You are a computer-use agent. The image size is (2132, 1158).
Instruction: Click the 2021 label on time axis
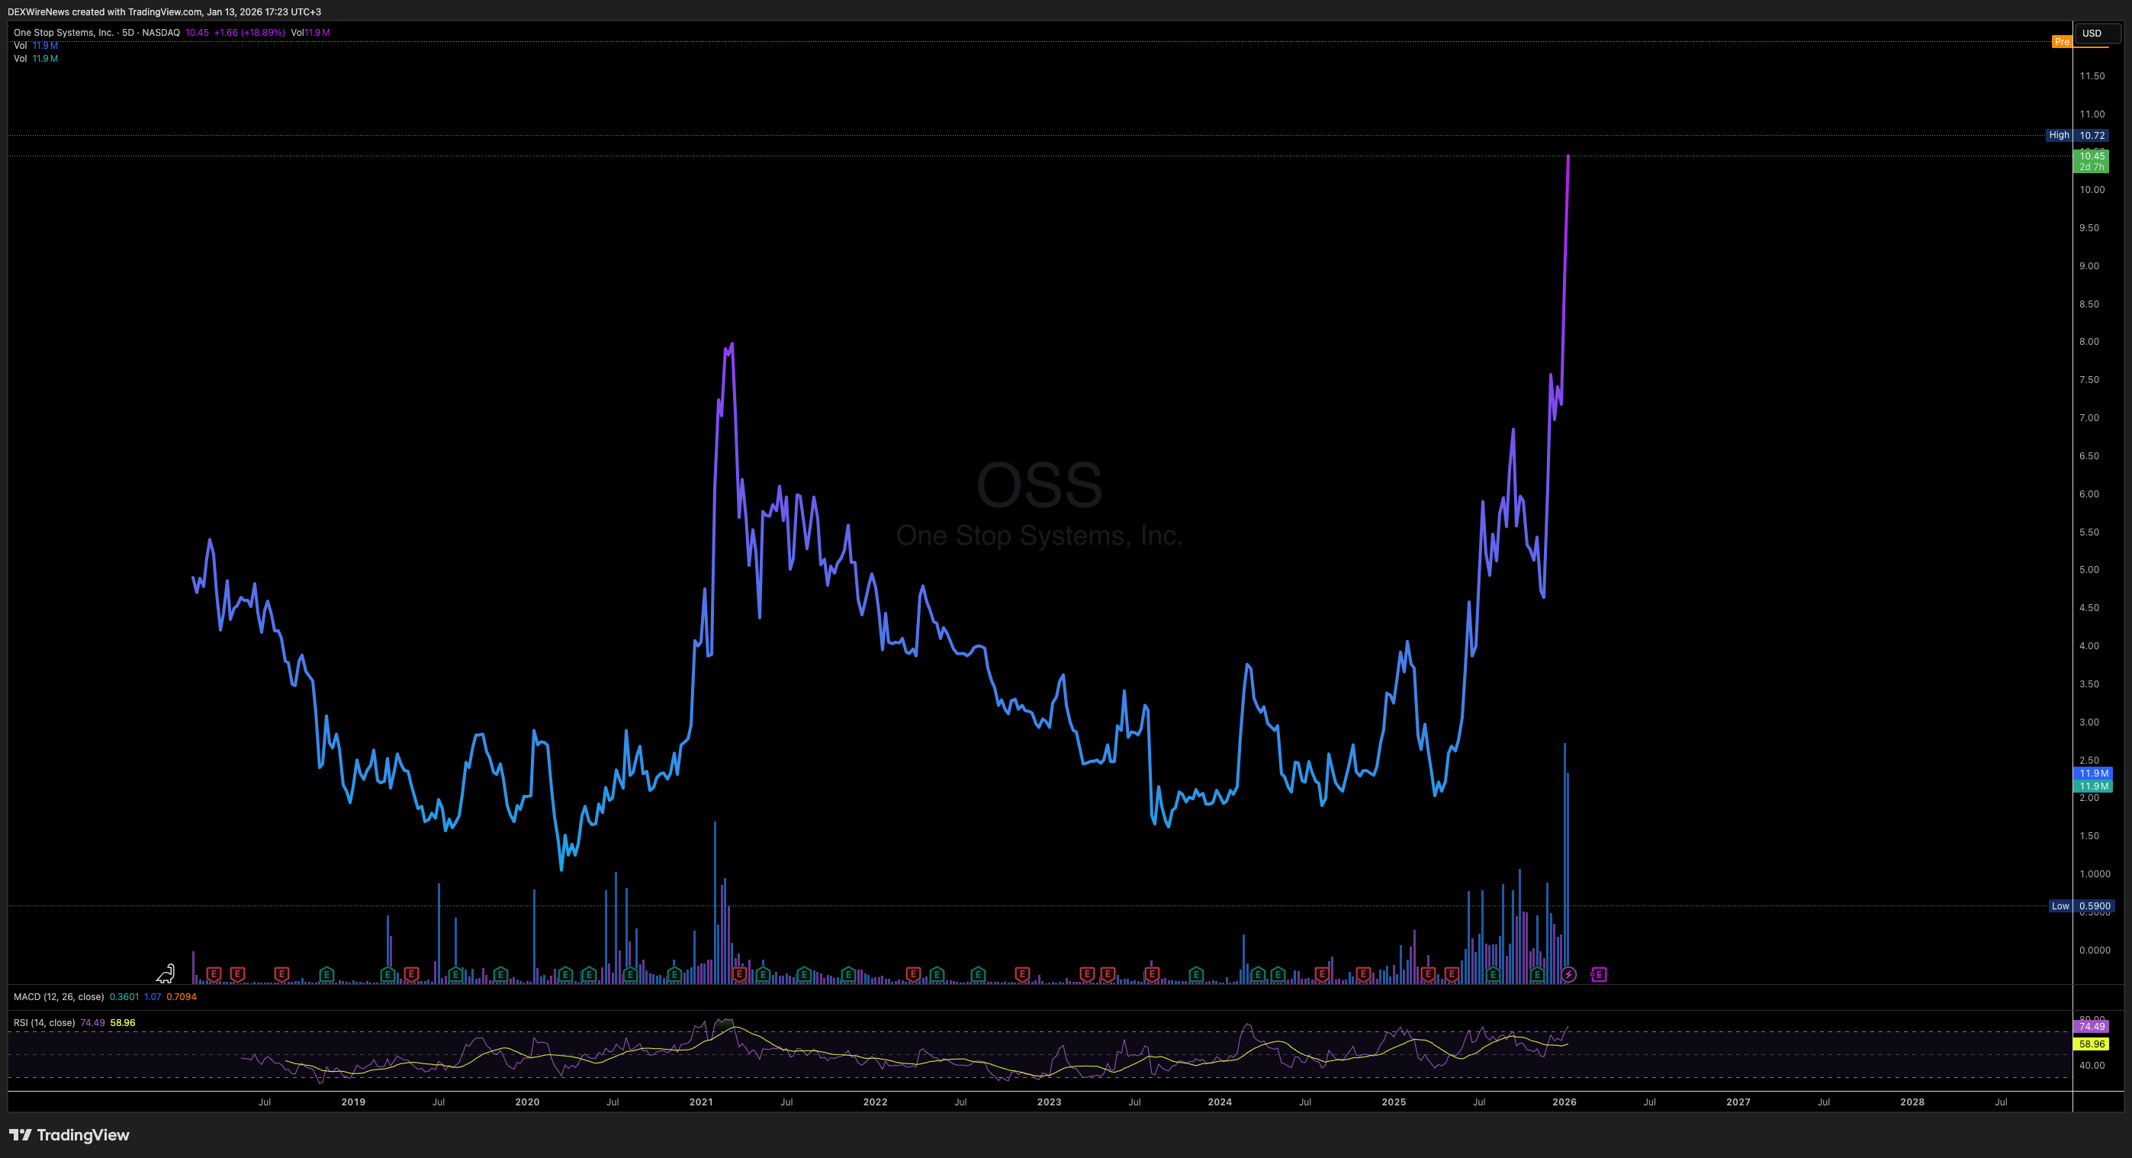point(701,1102)
